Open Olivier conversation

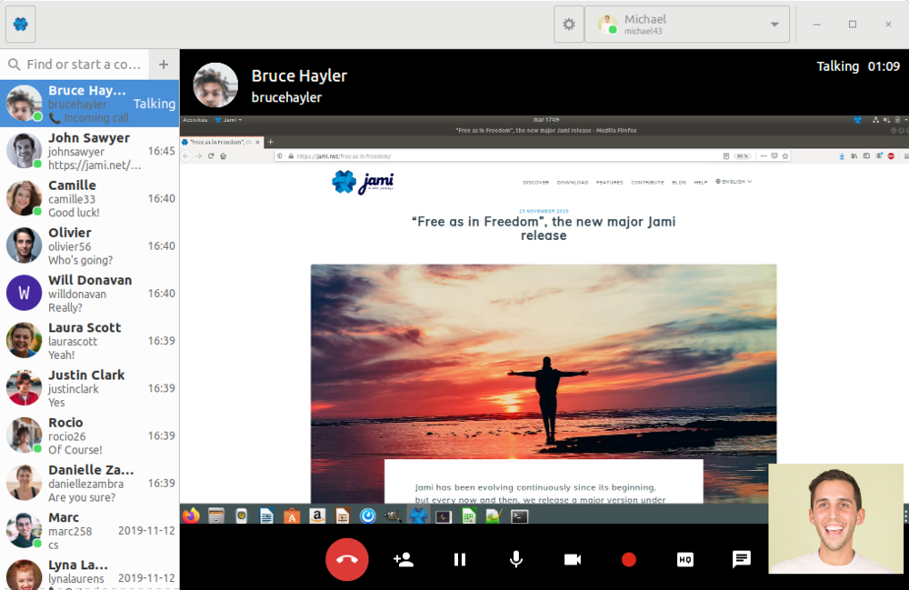[90, 245]
